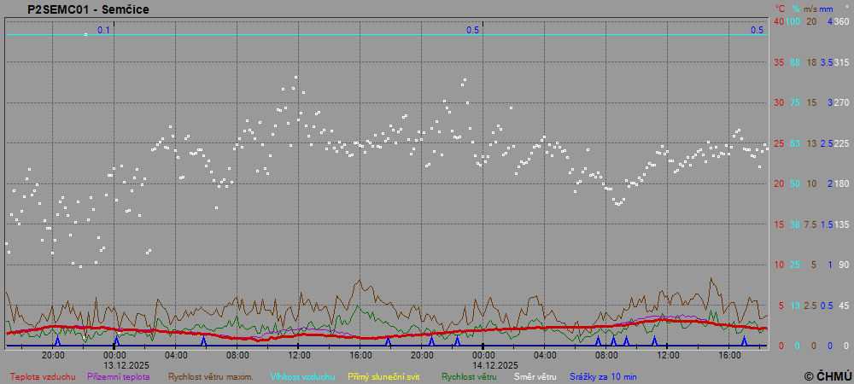Select the cyan Vlhkost vzduchu legend label
This screenshot has height=384, width=854.
302,376
